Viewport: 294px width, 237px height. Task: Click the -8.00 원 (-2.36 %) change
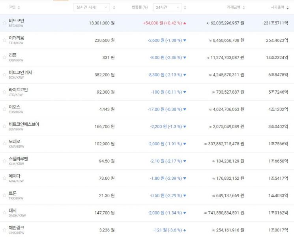[168, 58]
